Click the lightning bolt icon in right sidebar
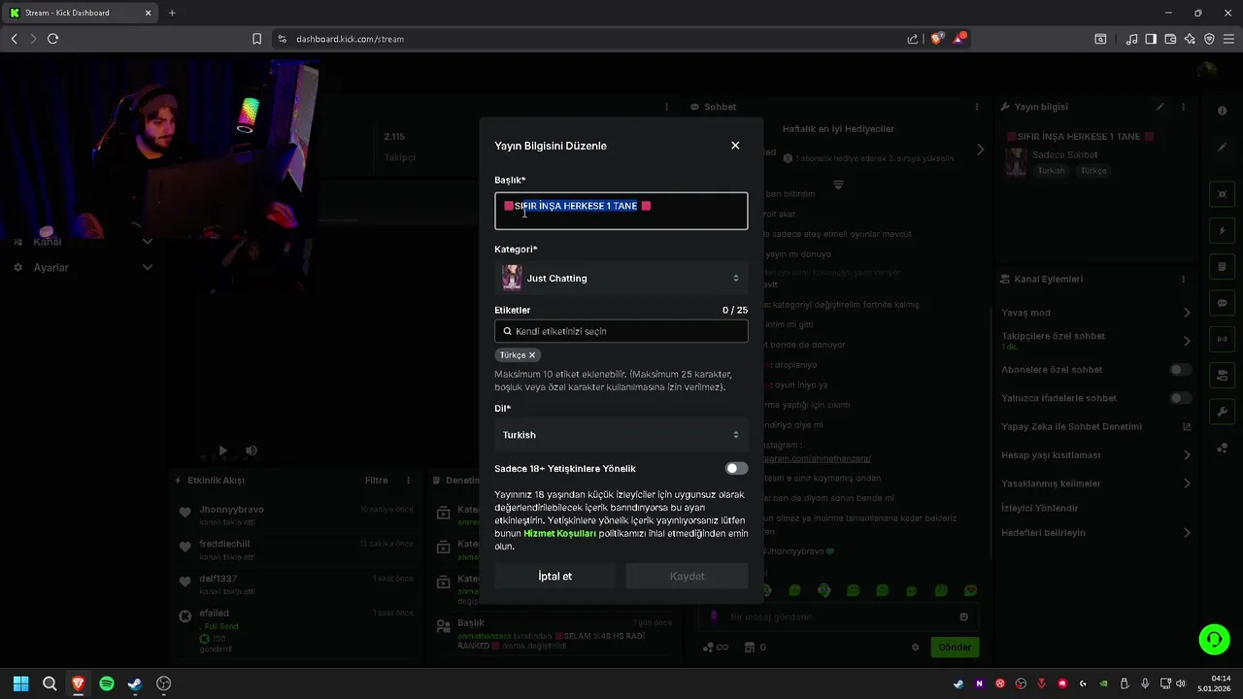 pyautogui.click(x=1222, y=231)
